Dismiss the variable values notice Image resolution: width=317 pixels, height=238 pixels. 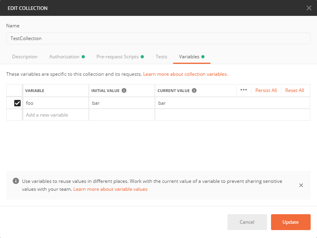[301, 185]
